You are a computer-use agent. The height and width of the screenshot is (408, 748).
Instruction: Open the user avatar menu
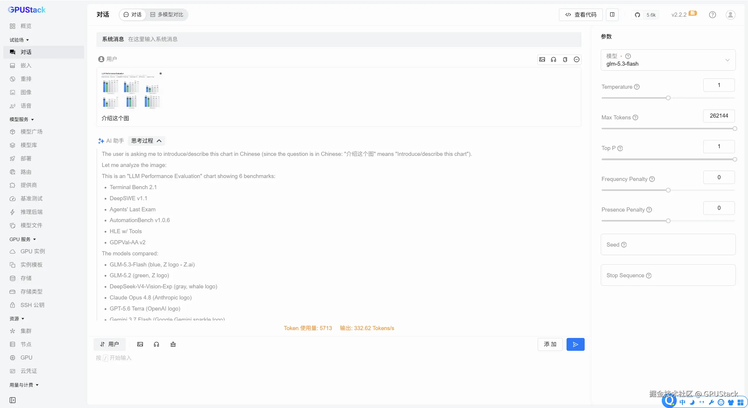tap(730, 15)
